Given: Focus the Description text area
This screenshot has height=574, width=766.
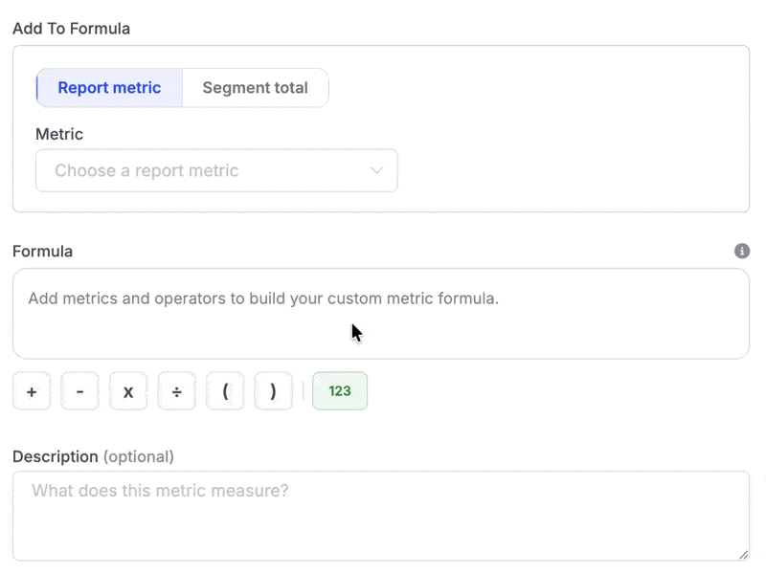Looking at the screenshot, I should (x=380, y=515).
